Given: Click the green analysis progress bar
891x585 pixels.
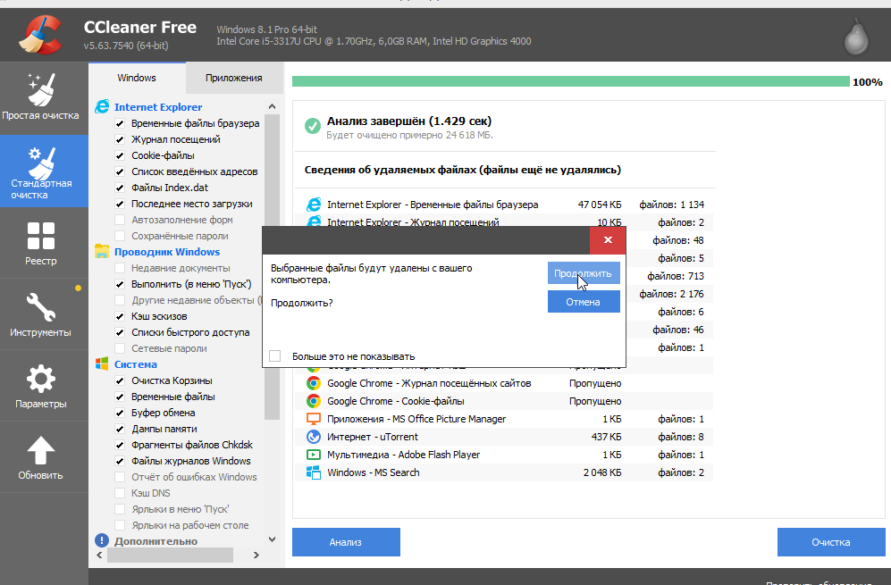Looking at the screenshot, I should tap(570, 82).
